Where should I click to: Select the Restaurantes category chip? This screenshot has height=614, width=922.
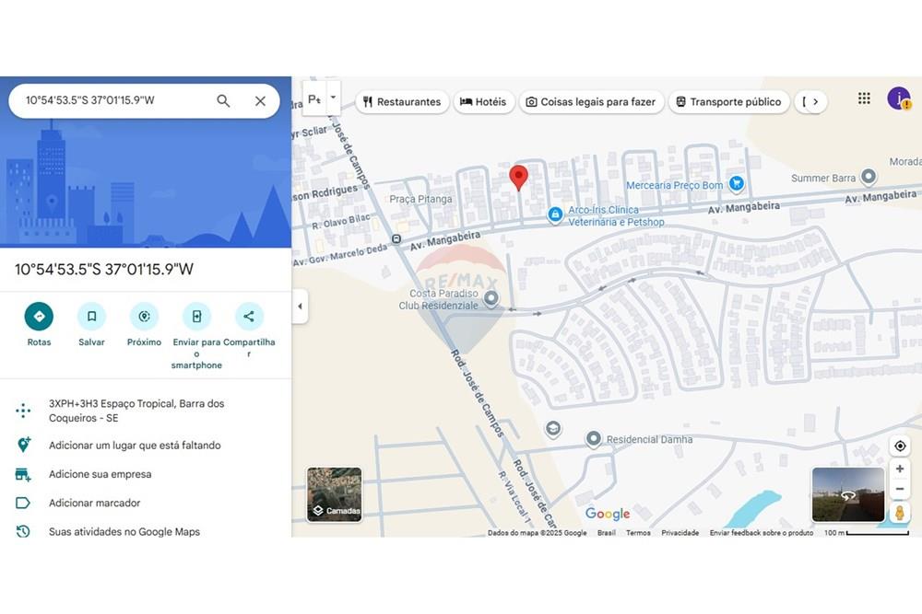(x=401, y=102)
